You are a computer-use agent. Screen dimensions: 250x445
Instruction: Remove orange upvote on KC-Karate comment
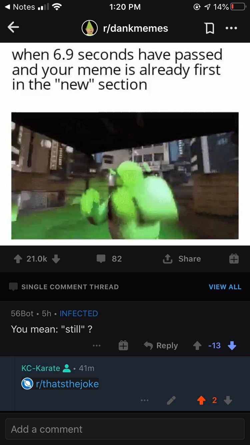click(x=201, y=400)
